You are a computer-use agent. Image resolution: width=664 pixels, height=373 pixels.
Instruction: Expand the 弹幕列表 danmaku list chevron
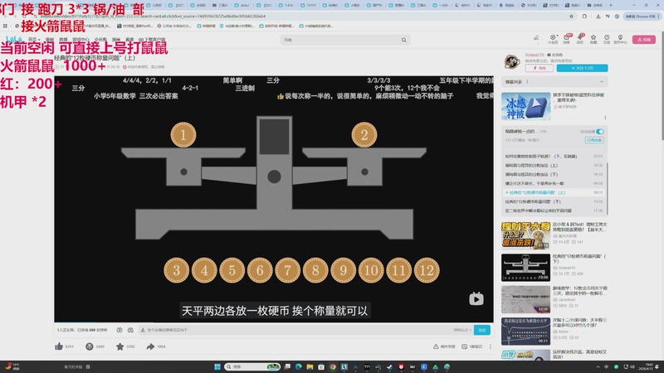pyautogui.click(x=601, y=81)
